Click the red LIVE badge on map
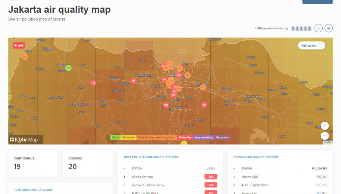This screenshot has height=194, width=341. click(19, 45)
